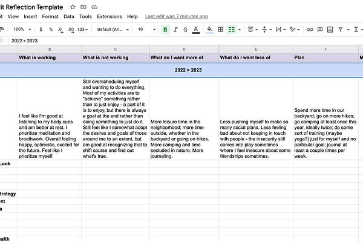Toggle bold formatting

pyautogui.click(x=165, y=30)
